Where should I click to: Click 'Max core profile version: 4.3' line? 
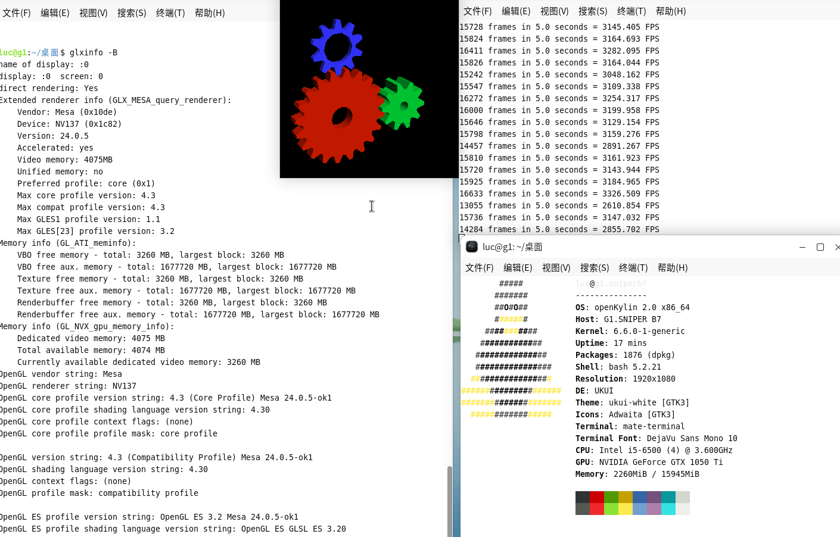pyautogui.click(x=86, y=195)
